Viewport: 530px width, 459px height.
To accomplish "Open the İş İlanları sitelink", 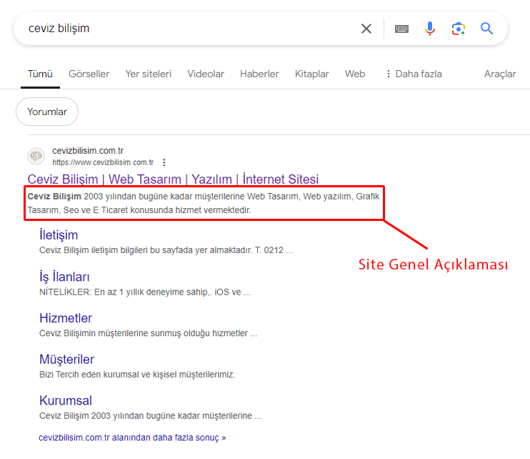I will (x=64, y=277).
